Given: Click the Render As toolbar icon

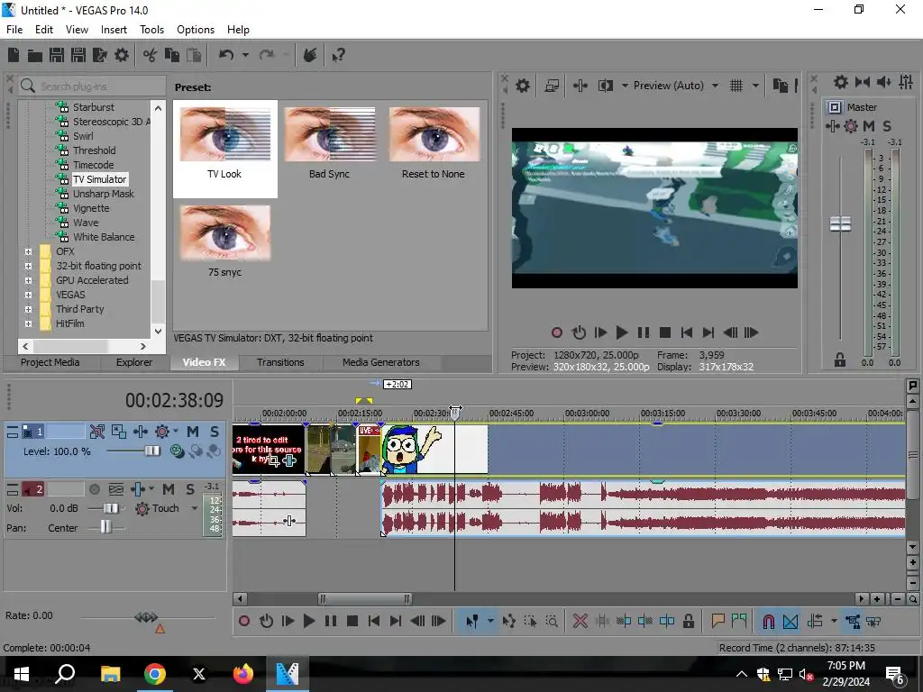Looking at the screenshot, I should pos(99,55).
